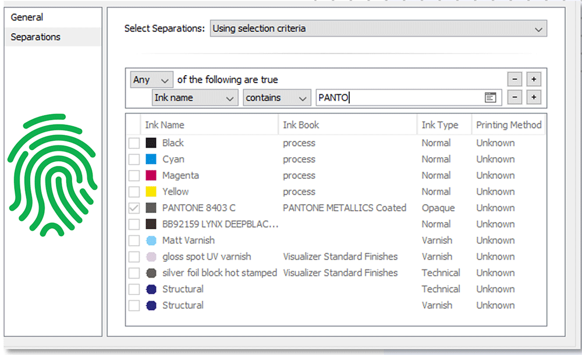Click the Cyan color swatch
The image size is (582, 355).
[151, 159]
